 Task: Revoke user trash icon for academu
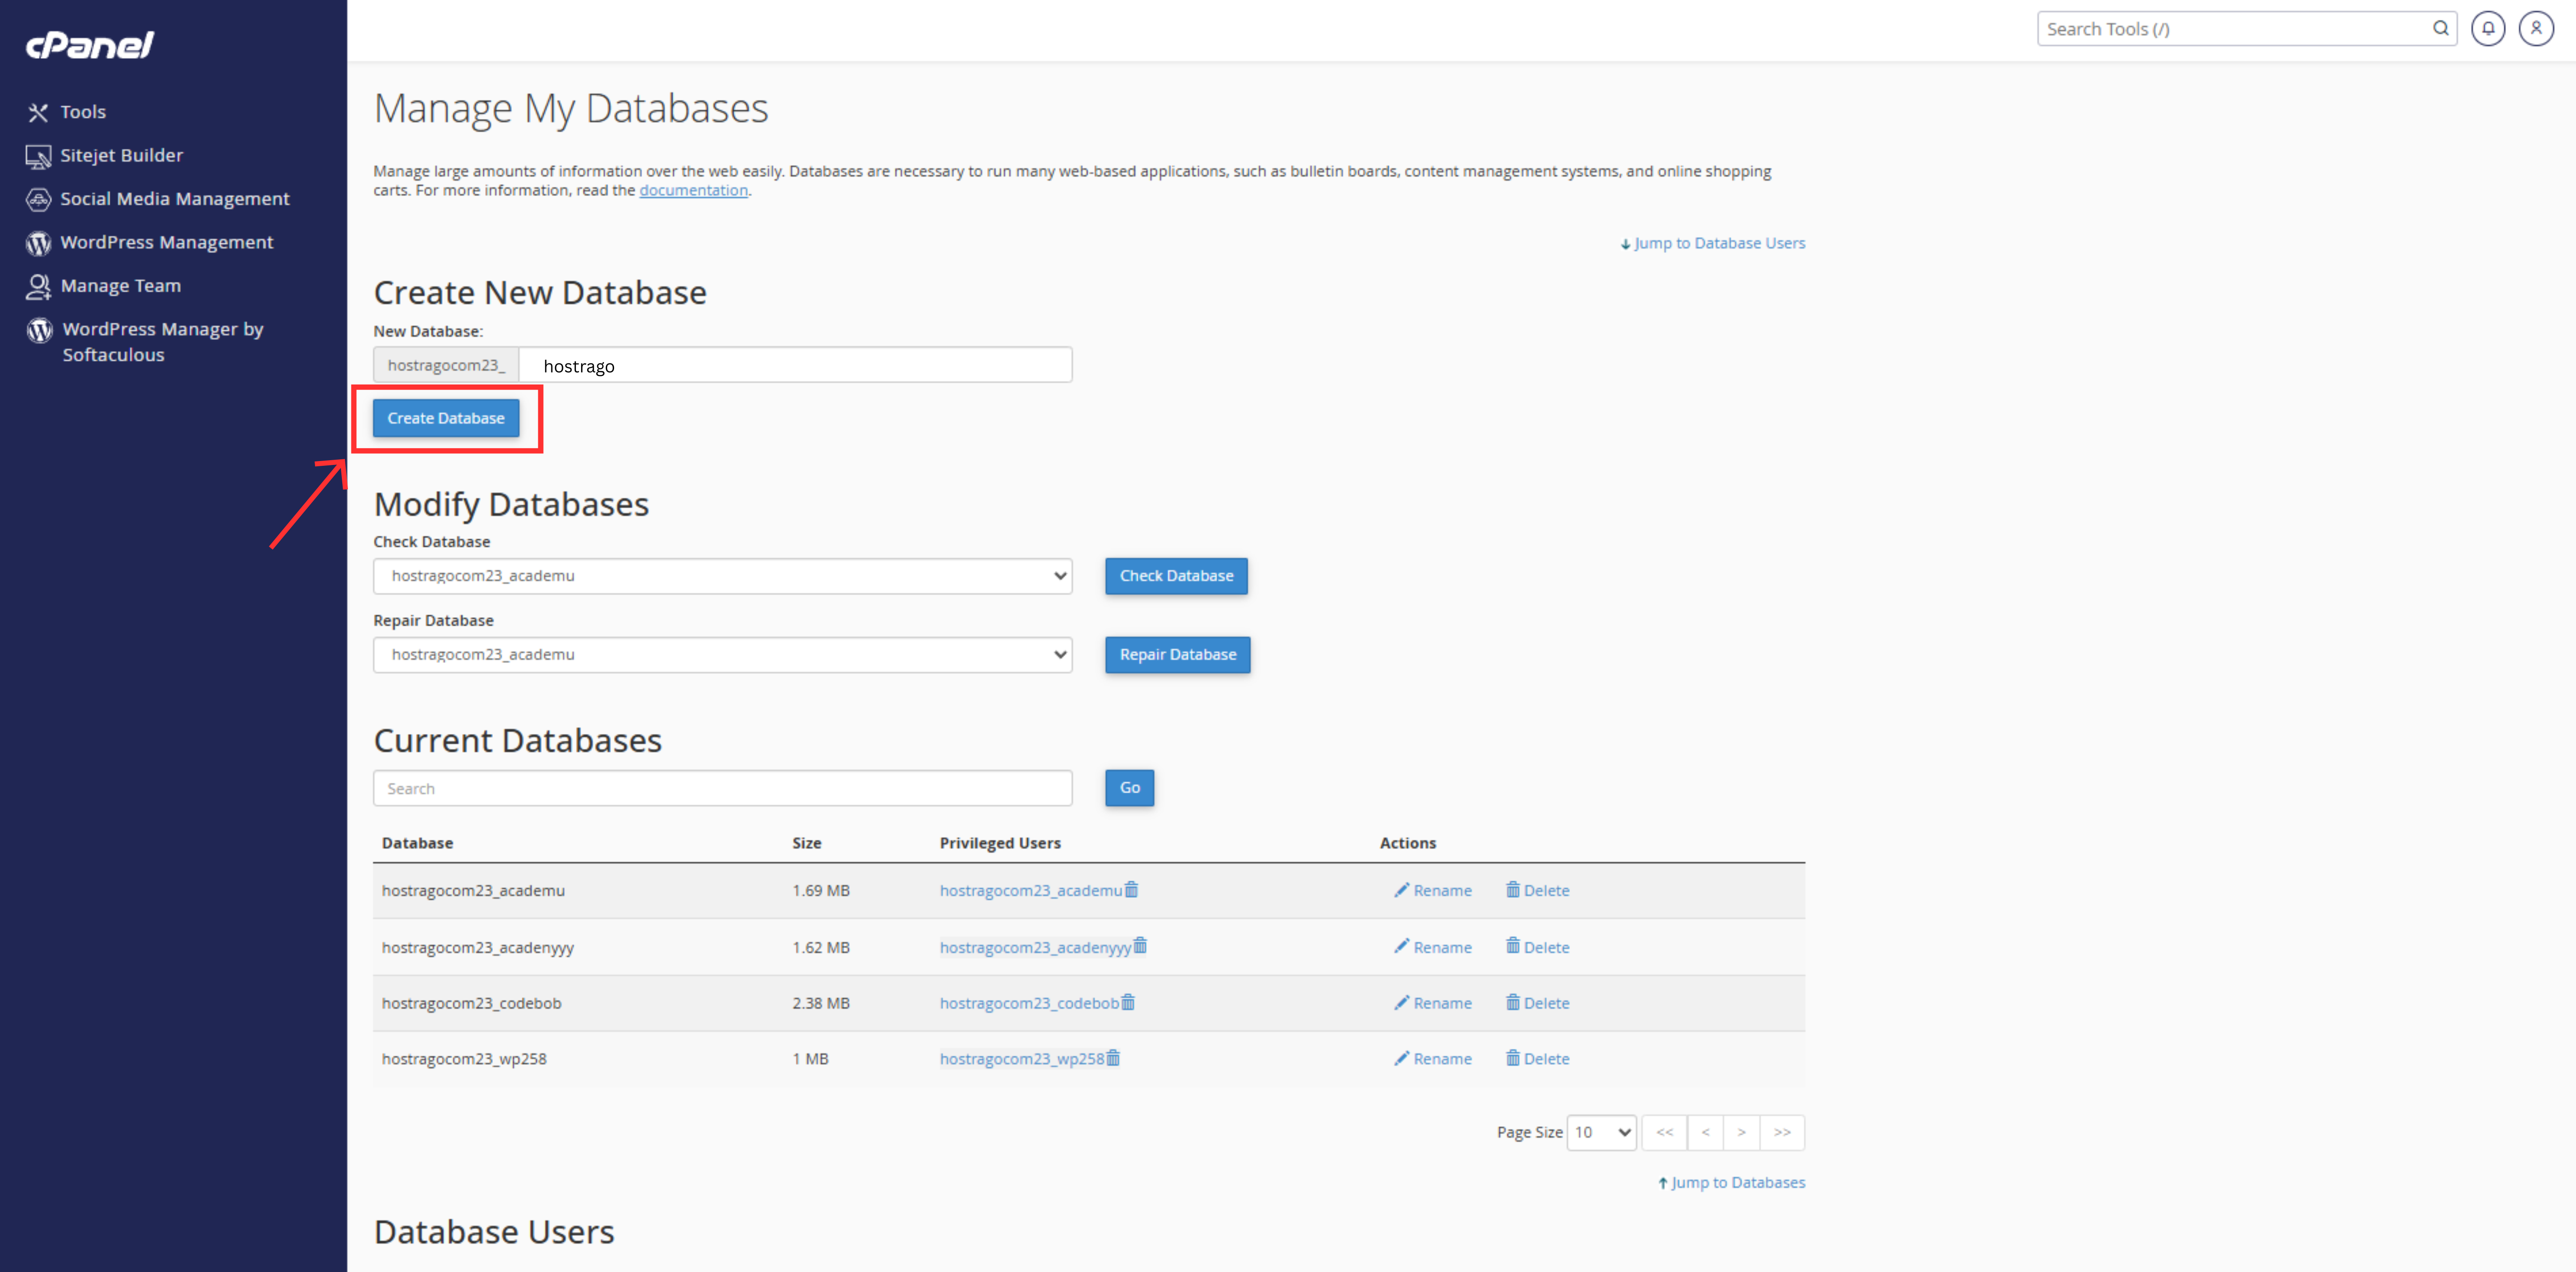point(1131,890)
